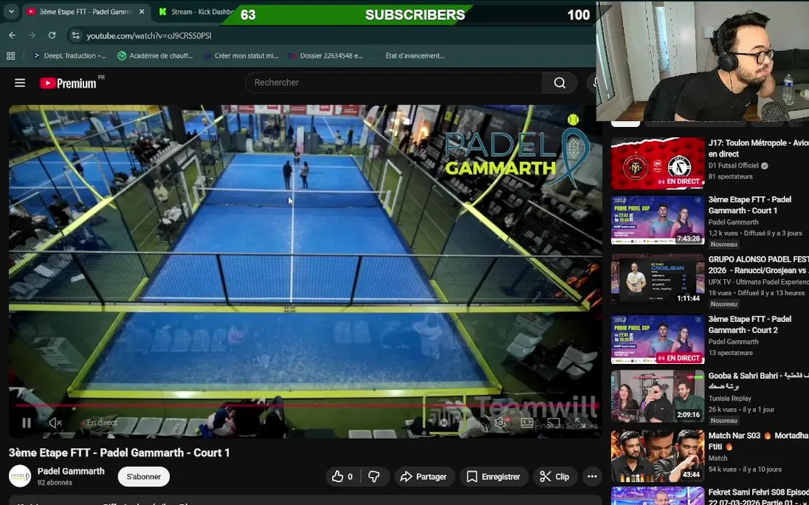Open the Court 2 live thumbnail
This screenshot has height=505, width=809.
click(x=657, y=339)
